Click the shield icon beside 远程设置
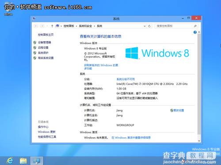 (35, 48)
